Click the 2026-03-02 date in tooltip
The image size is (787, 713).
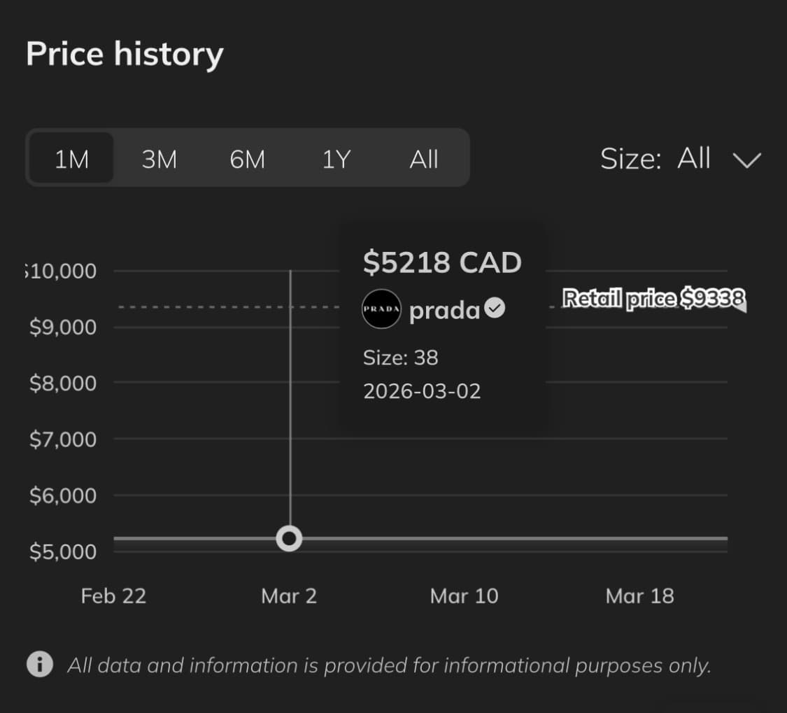[x=422, y=390]
